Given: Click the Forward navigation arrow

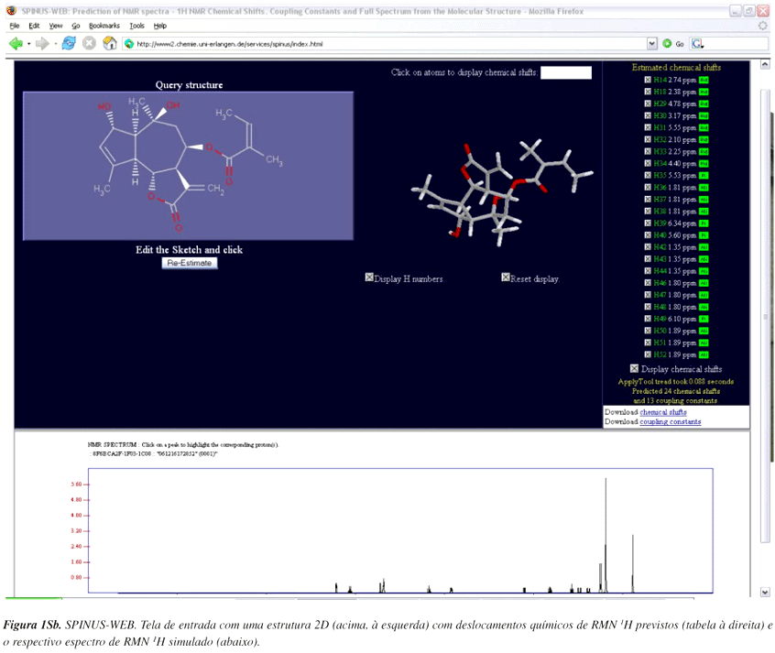Looking at the screenshot, I should coord(40,42).
